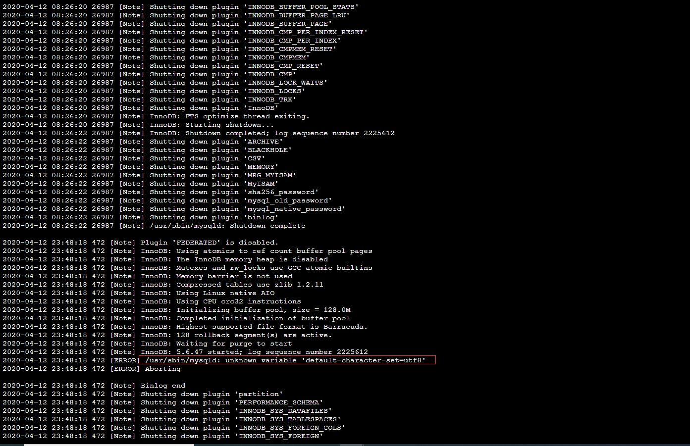Select 'The InnoDB memory heap is disabled' line
Viewport: 690px width, 446px height.
tap(165, 259)
